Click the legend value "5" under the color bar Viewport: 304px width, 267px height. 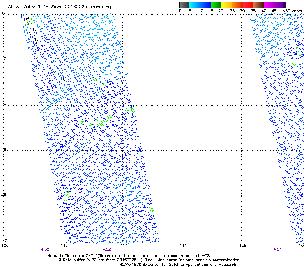(190, 11)
